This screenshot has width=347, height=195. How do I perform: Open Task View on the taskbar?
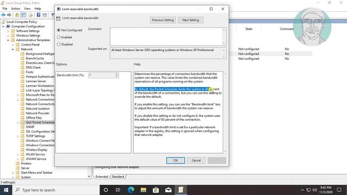tap(118, 190)
